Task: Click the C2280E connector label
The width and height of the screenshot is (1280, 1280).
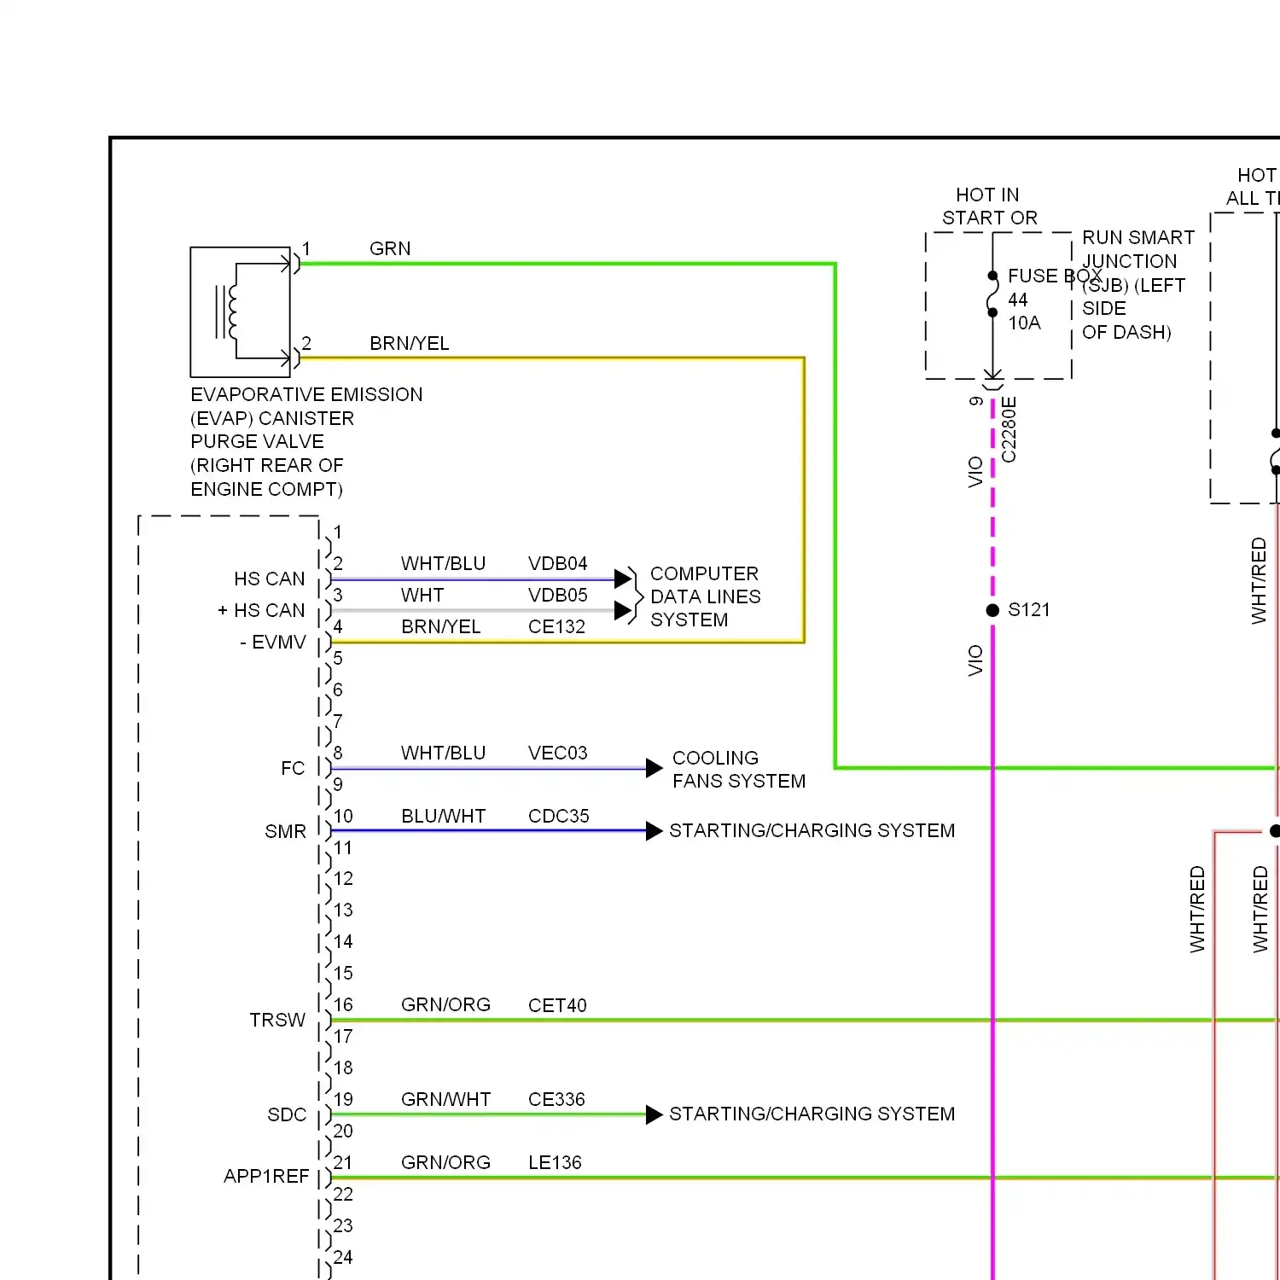Action: 1009,429
